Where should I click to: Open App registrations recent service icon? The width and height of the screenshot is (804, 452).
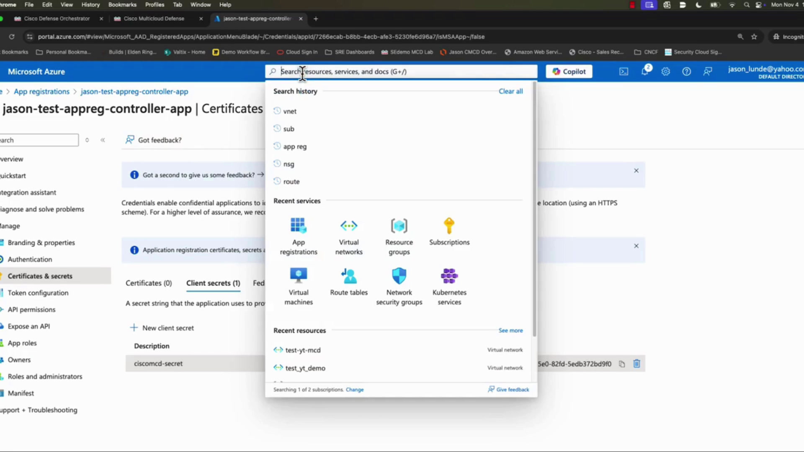click(x=299, y=226)
